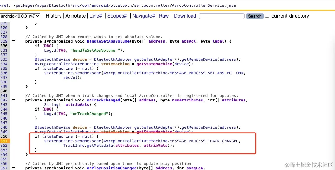Go to bluetooth package in the breadcrumb
Screen dimensions: 335x170
[x=120, y=5]
